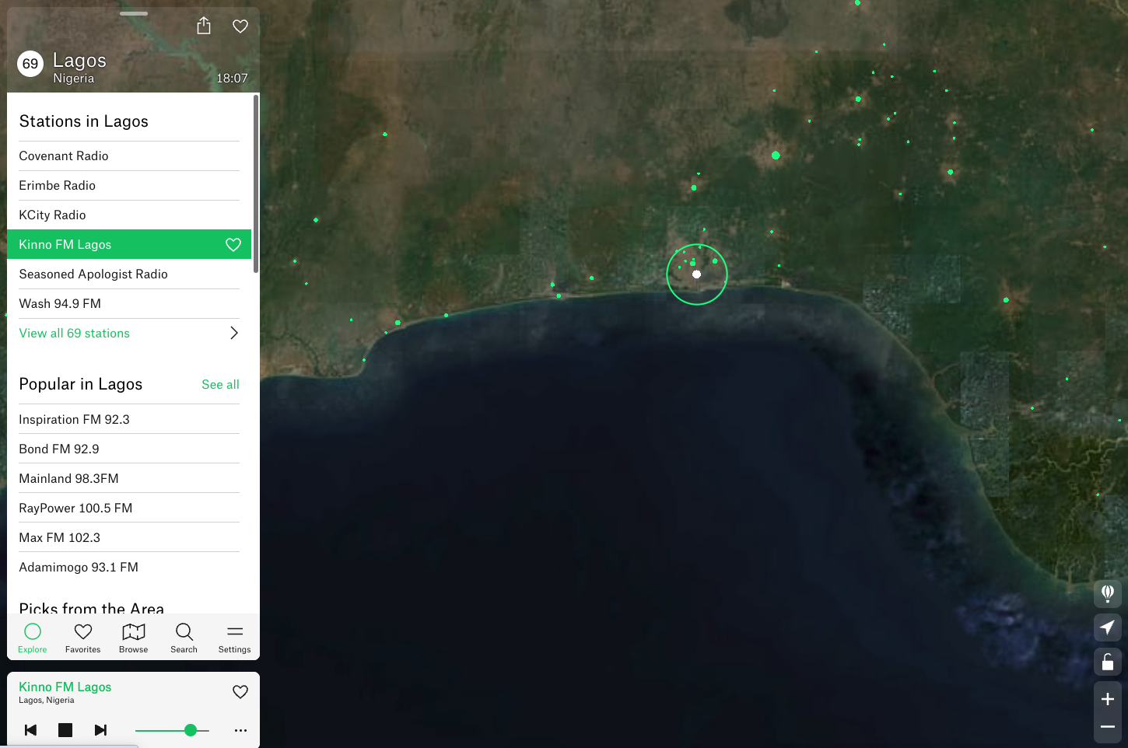Click Kinno FM Lagos title in player
Viewport: 1128px width, 748px height.
click(65, 687)
